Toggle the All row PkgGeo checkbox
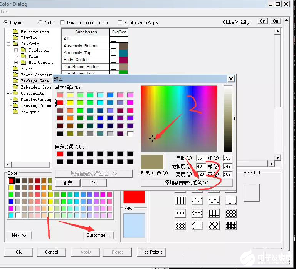 pos(113,39)
